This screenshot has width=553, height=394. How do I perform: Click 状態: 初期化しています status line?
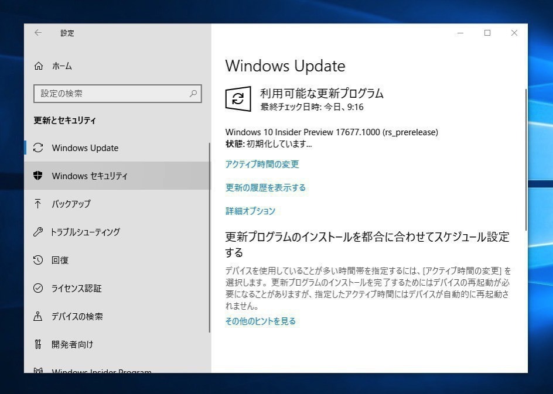click(x=268, y=144)
